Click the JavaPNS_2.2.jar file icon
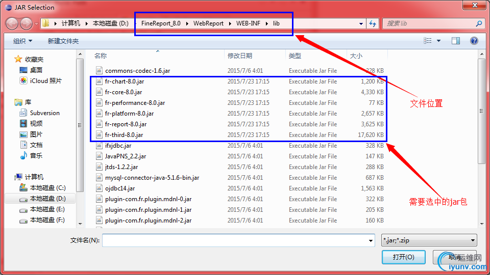This screenshot has width=490, height=275. (99, 156)
